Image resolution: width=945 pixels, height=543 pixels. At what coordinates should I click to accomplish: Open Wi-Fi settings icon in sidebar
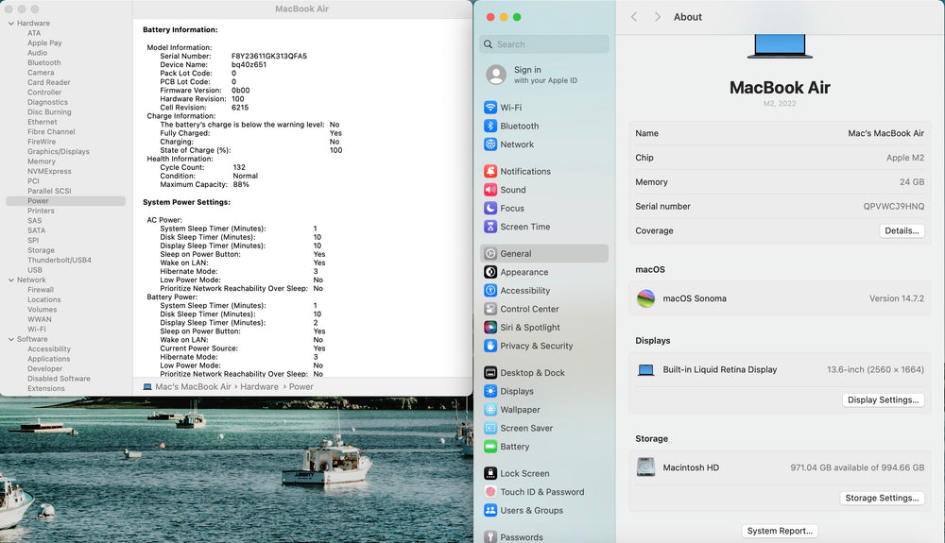(x=490, y=108)
